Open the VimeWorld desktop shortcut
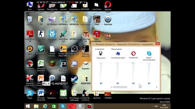The height and width of the screenshot is (109, 195). (52, 35)
